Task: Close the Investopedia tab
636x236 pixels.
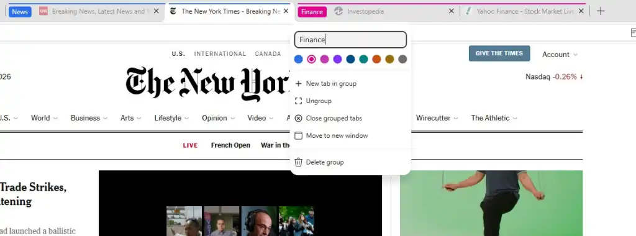Action: pyautogui.click(x=451, y=11)
